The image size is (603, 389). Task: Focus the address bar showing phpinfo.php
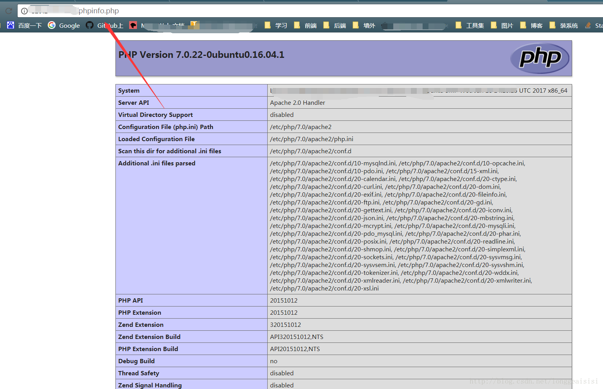(x=310, y=11)
